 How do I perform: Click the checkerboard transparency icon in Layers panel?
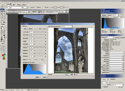pyautogui.click(x=103, y=87)
